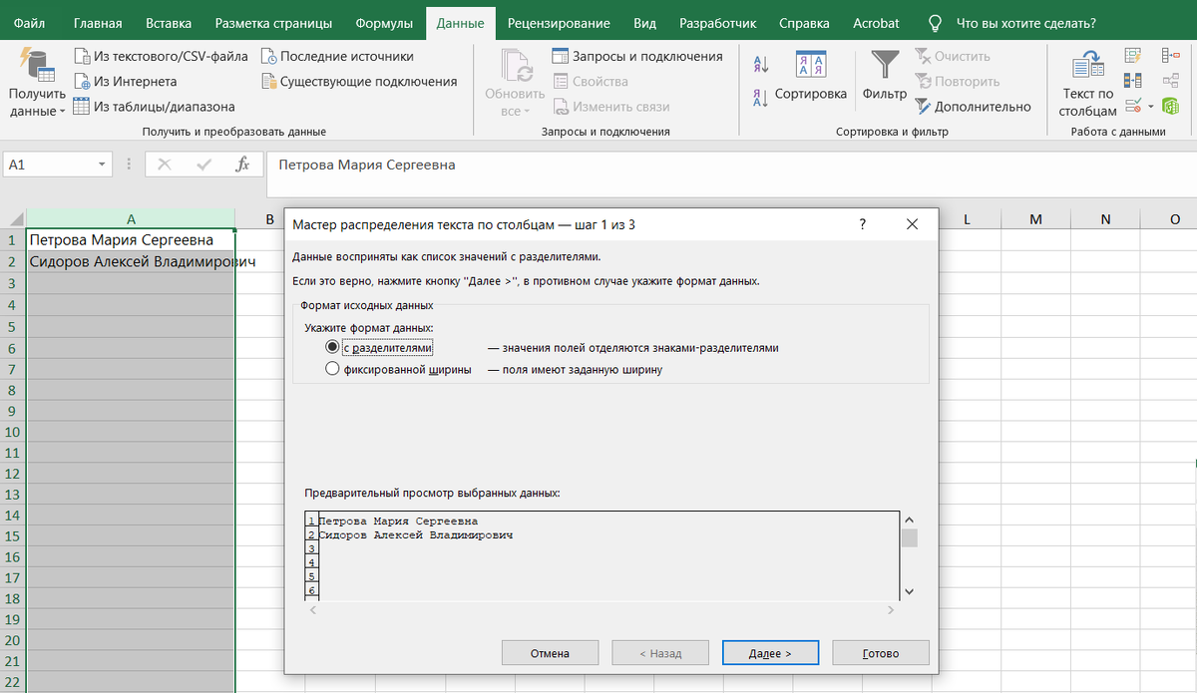Select column M header
The image size is (1197, 693).
point(1034,218)
